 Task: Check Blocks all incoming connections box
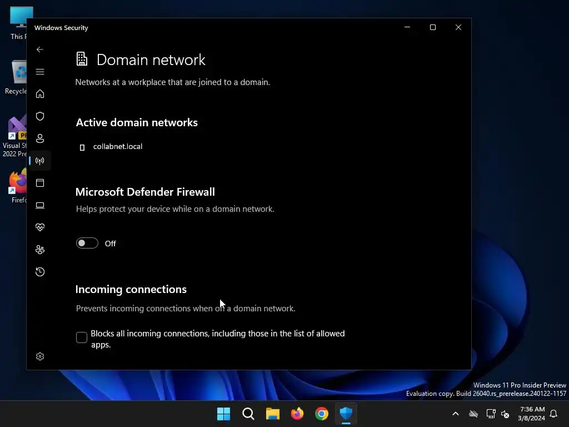82,337
